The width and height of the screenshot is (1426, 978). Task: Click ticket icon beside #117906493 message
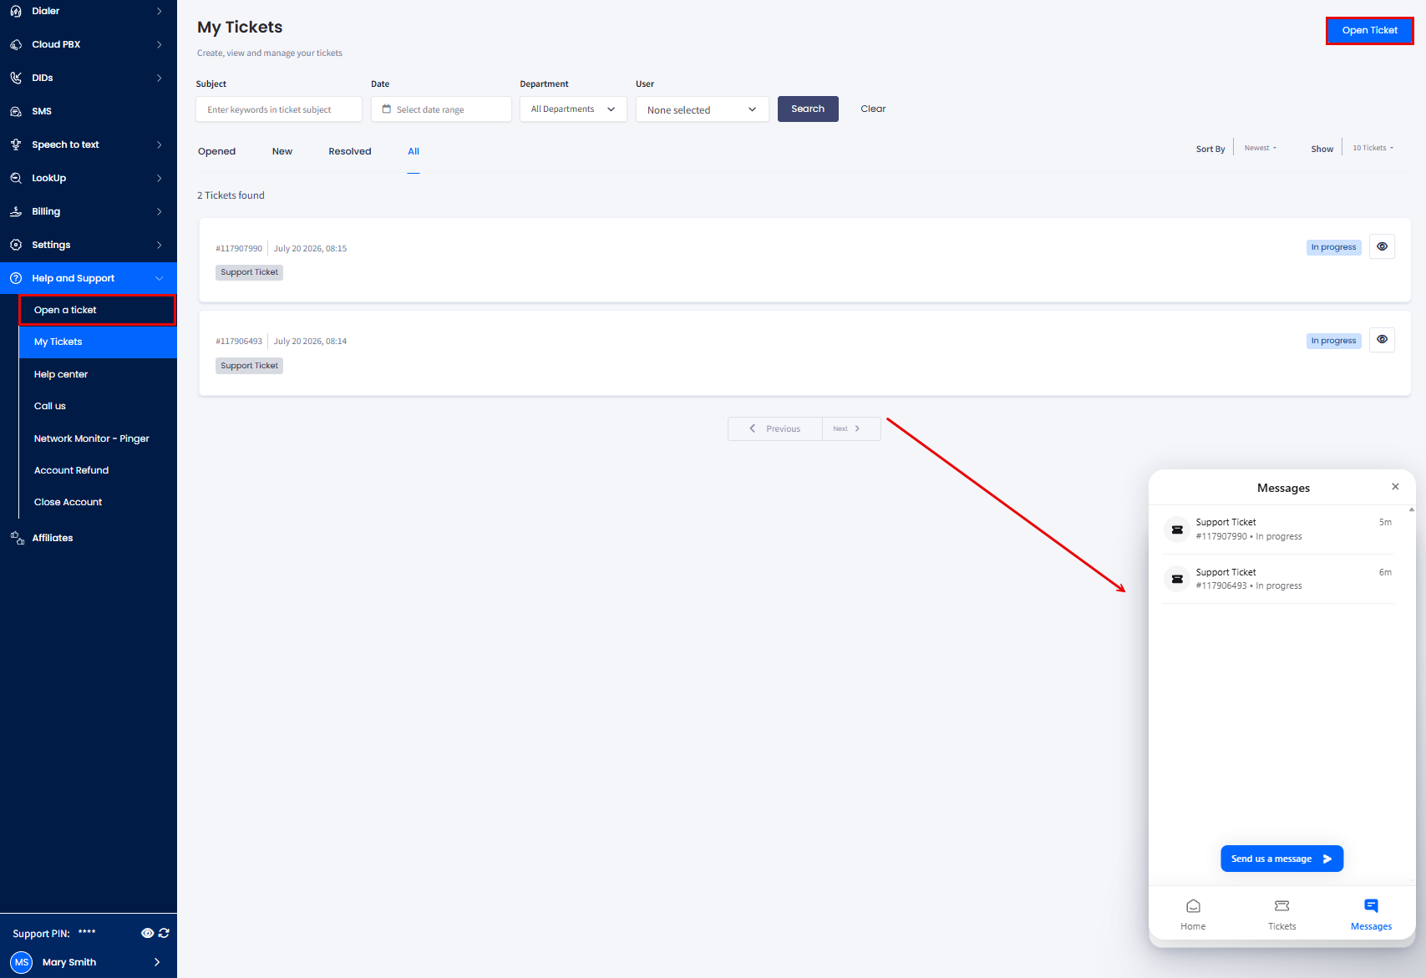point(1177,579)
